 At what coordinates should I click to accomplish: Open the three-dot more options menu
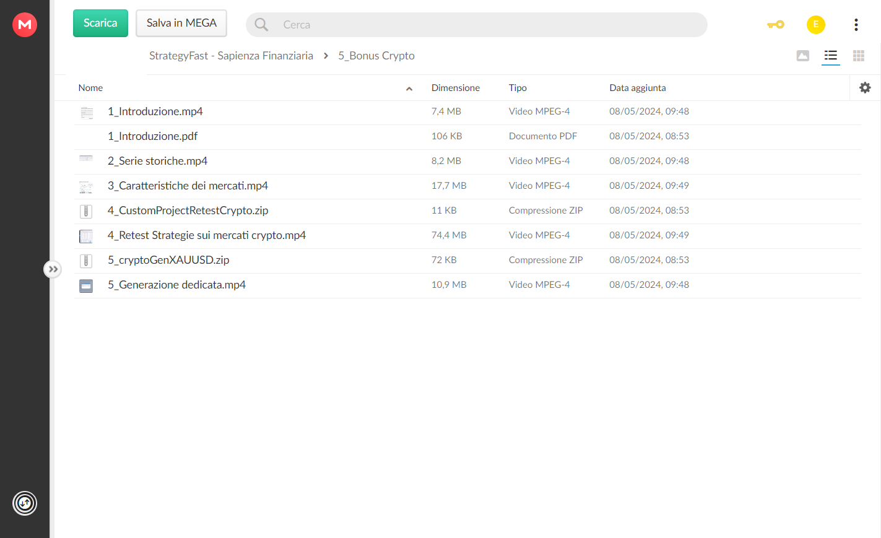pyautogui.click(x=856, y=25)
